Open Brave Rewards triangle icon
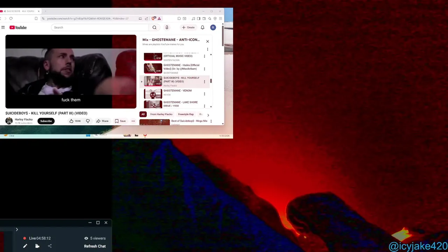The width and height of the screenshot is (448, 252). [159, 19]
